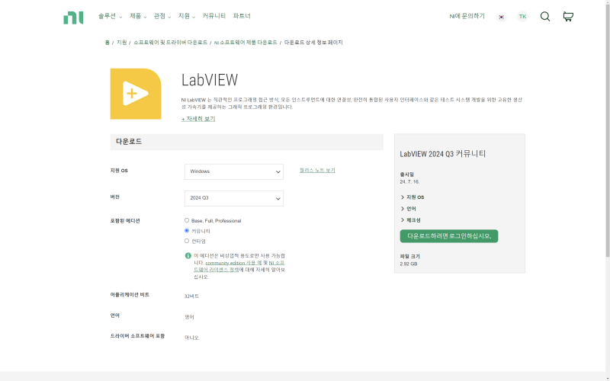Open the 버전 2024 Q3 dropdown
Screen dimensions: 610x381
point(234,198)
